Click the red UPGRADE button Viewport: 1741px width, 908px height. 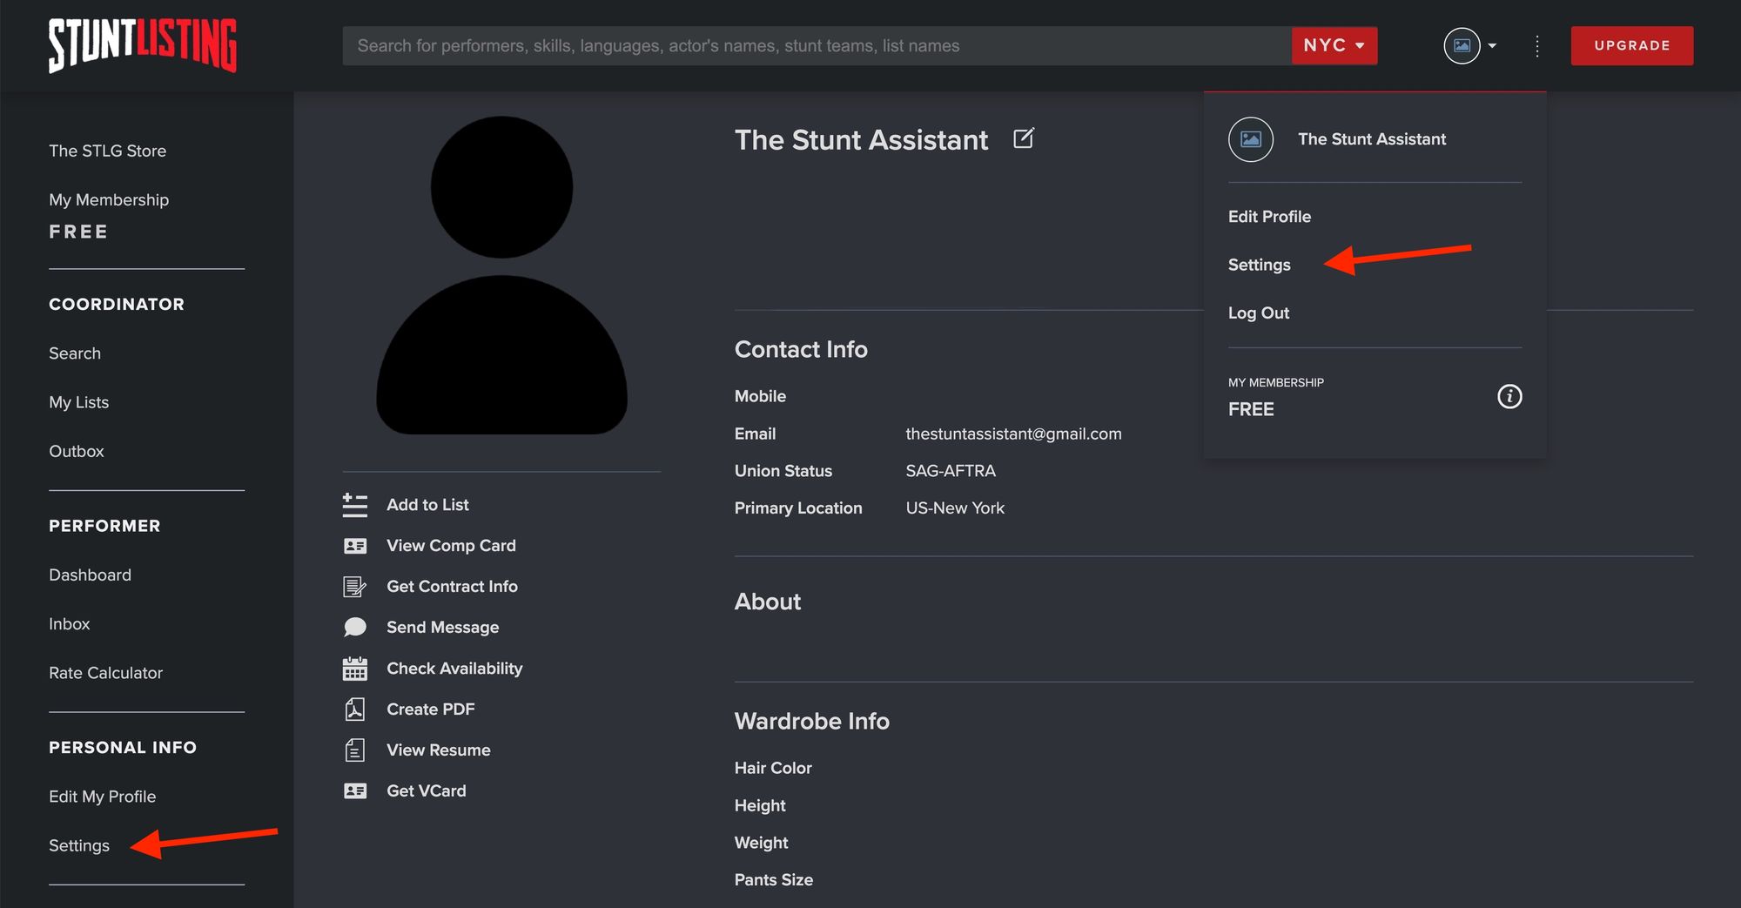pyautogui.click(x=1632, y=45)
